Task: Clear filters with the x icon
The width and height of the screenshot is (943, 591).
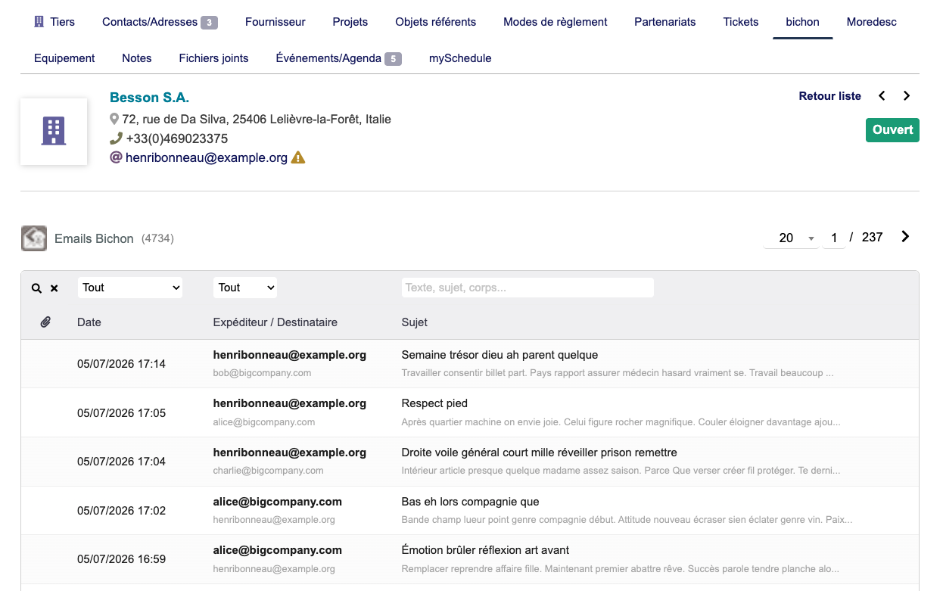Action: click(54, 288)
